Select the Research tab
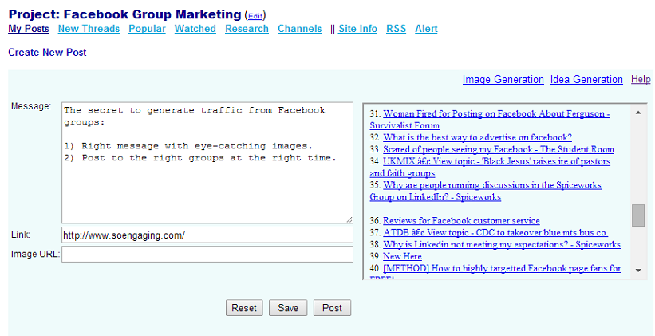 pos(247,29)
